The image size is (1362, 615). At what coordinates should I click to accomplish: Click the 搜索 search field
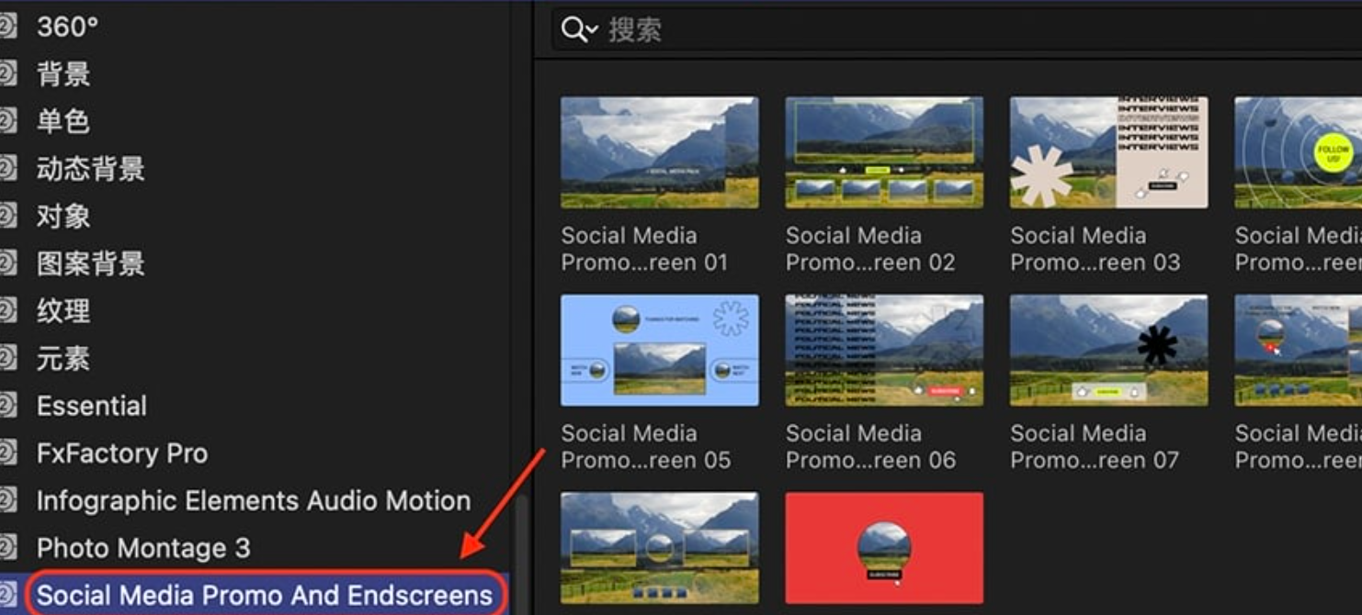[957, 29]
